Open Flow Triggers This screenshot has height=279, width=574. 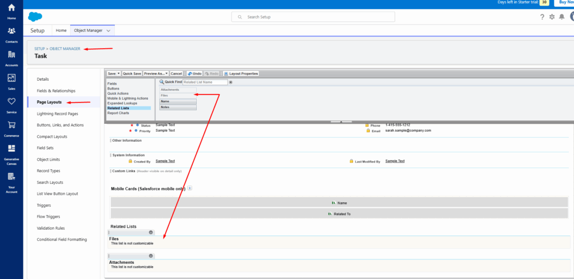(x=48, y=216)
